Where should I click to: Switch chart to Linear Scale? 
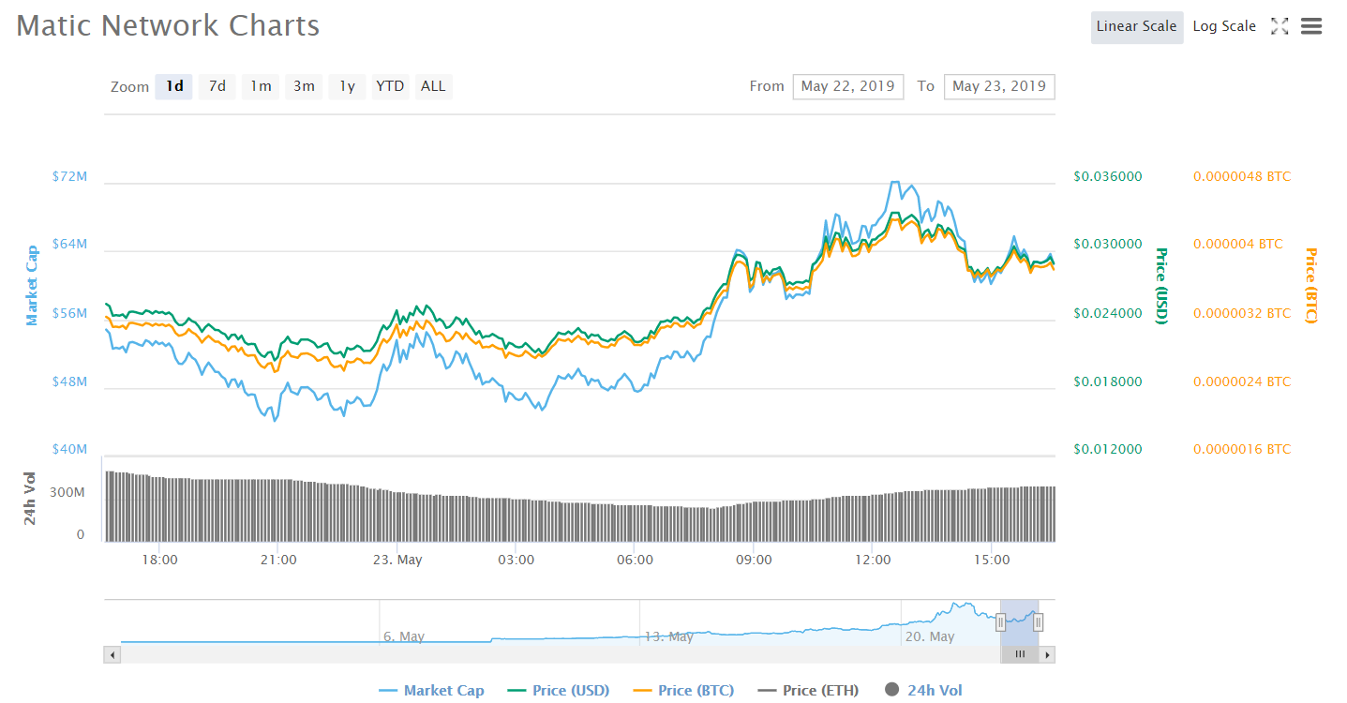click(1137, 27)
